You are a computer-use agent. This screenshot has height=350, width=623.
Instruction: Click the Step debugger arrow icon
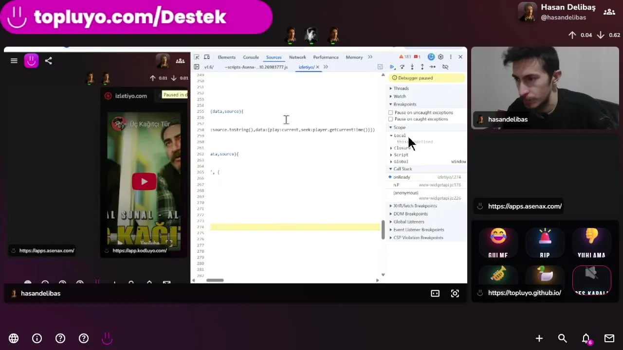432,67
